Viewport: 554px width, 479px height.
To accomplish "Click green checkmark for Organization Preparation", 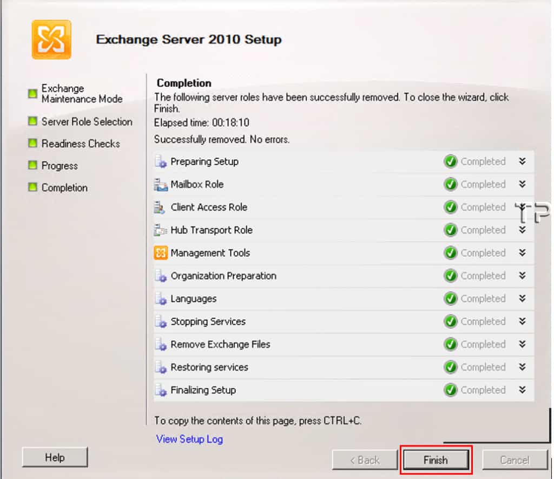I will 451,276.
